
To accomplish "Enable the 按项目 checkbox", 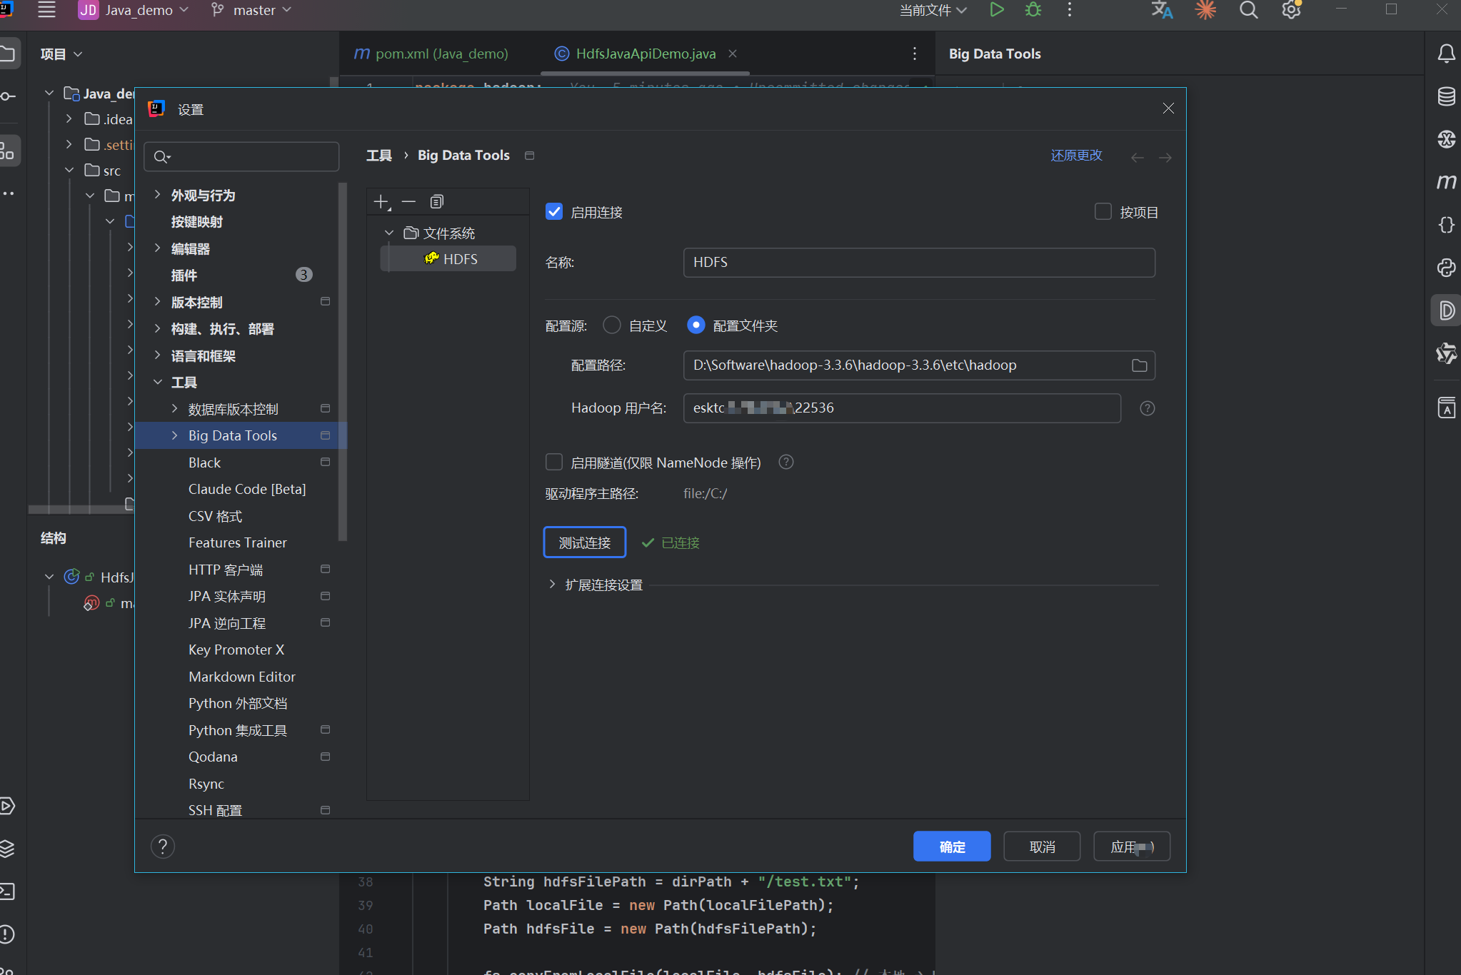I will pos(1103,212).
